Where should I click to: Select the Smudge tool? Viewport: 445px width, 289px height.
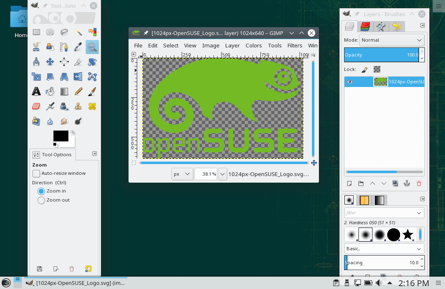click(64, 122)
